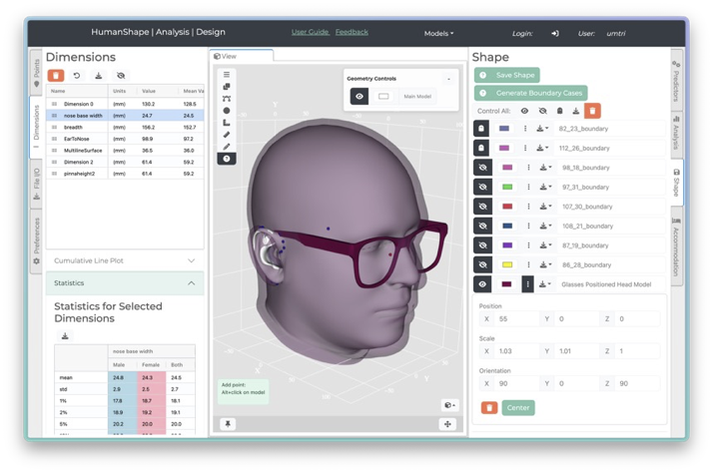Screen dimensions: 713x473
Task: Click the orange trash icon under Dimensions
Action: (56, 76)
